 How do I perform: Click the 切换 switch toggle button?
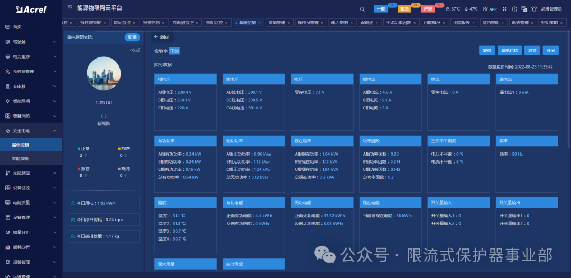click(x=132, y=37)
